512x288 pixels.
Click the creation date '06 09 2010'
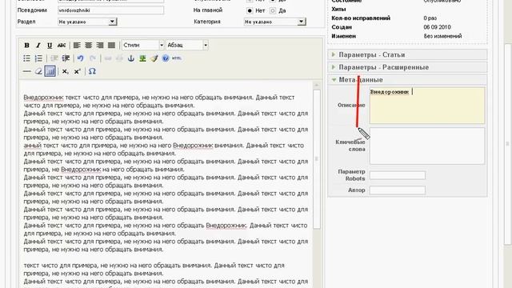tap(437, 27)
